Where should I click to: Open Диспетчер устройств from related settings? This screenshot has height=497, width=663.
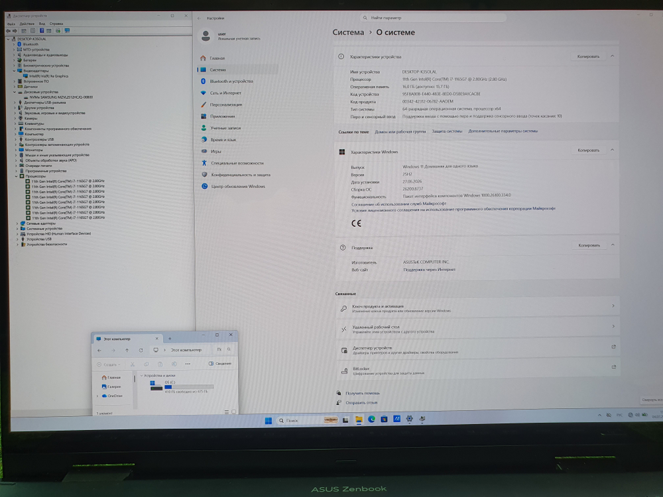point(478,349)
